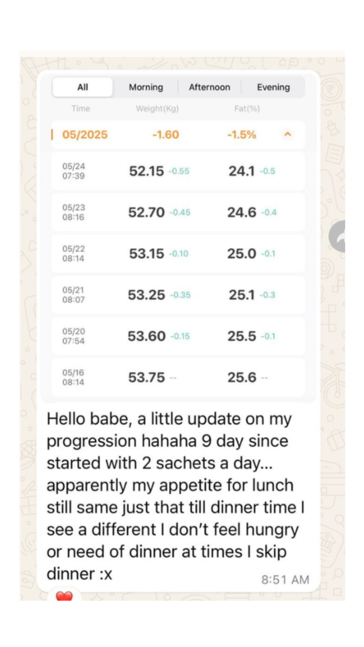The image size is (364, 647).
Task: Open the 05/24 07:39 weight entry
Action: click(x=178, y=171)
